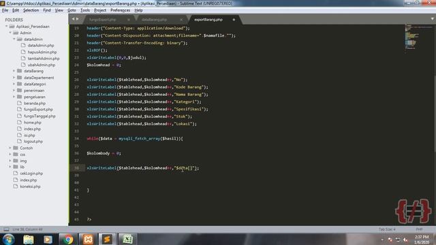The image size is (436, 245).
Task: Close the dataBarang.php tab
Action: coord(181,20)
